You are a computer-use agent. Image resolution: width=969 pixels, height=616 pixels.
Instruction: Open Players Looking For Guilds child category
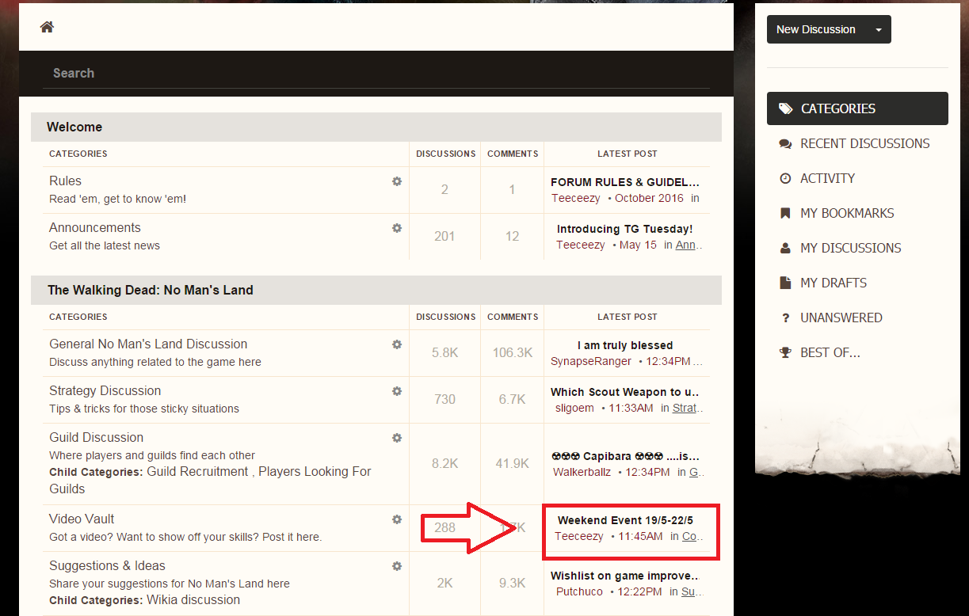pyautogui.click(x=209, y=480)
